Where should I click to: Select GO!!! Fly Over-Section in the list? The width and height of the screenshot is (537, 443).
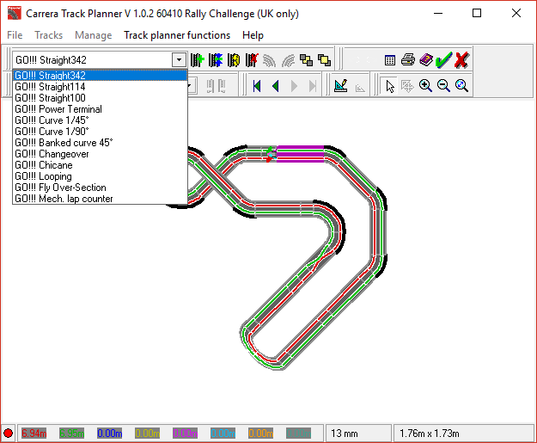tap(100, 188)
